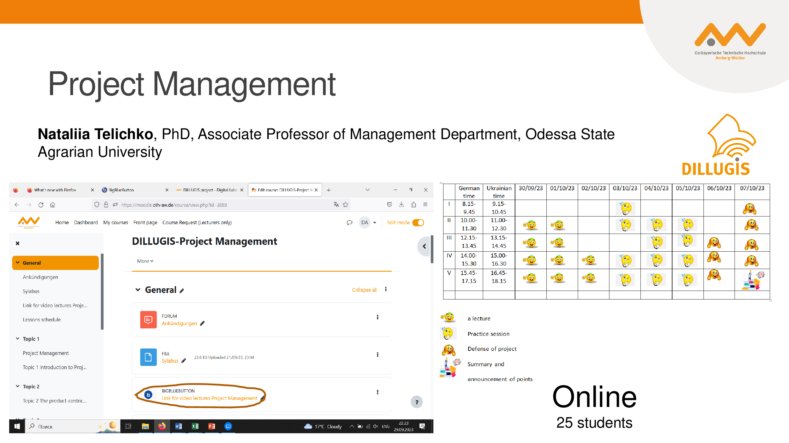The height and width of the screenshot is (443, 789).
Task: Click the Moodle messages speech bubble icon
Action: (349, 223)
